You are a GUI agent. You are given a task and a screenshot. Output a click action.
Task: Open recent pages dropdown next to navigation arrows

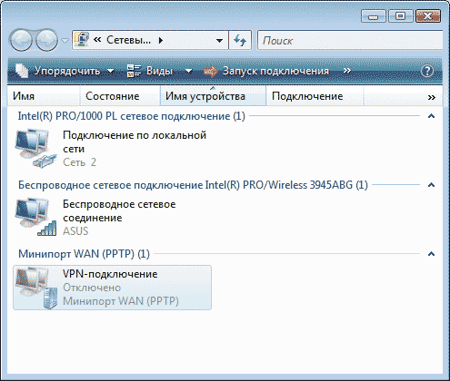click(x=65, y=40)
